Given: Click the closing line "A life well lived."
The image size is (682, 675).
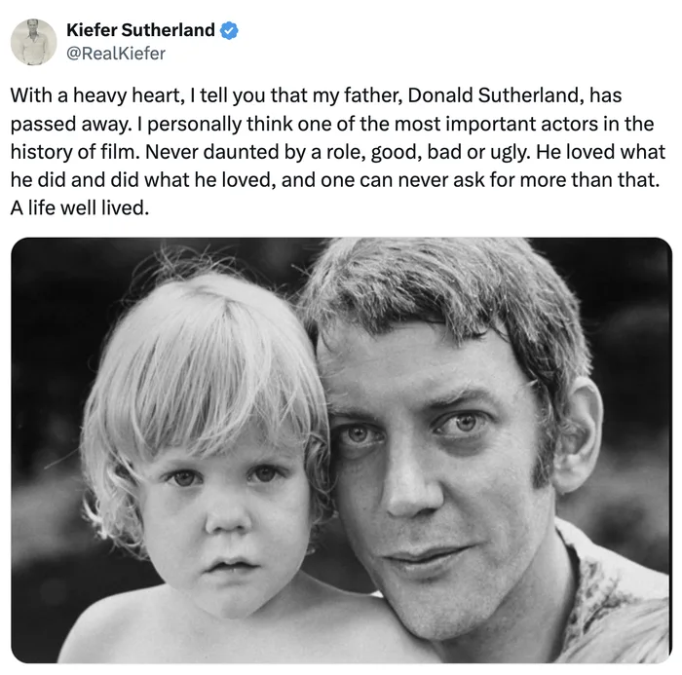Looking at the screenshot, I should (x=80, y=207).
